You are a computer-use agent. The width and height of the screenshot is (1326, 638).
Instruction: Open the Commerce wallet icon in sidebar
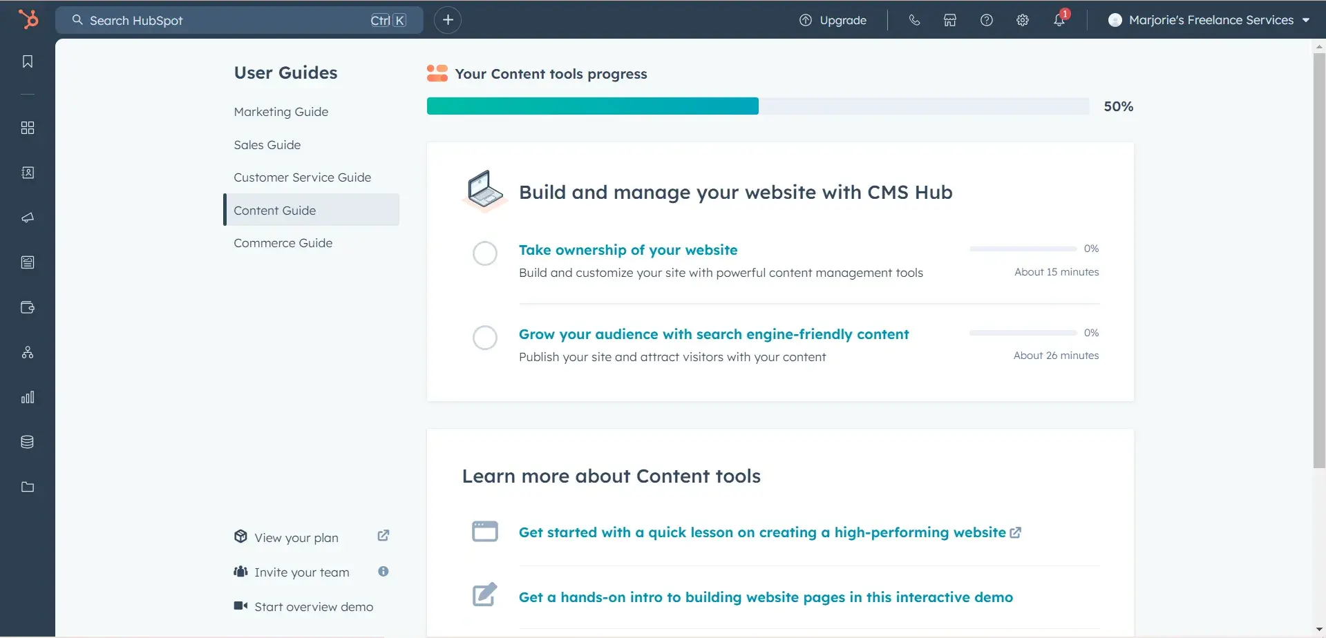tap(28, 307)
